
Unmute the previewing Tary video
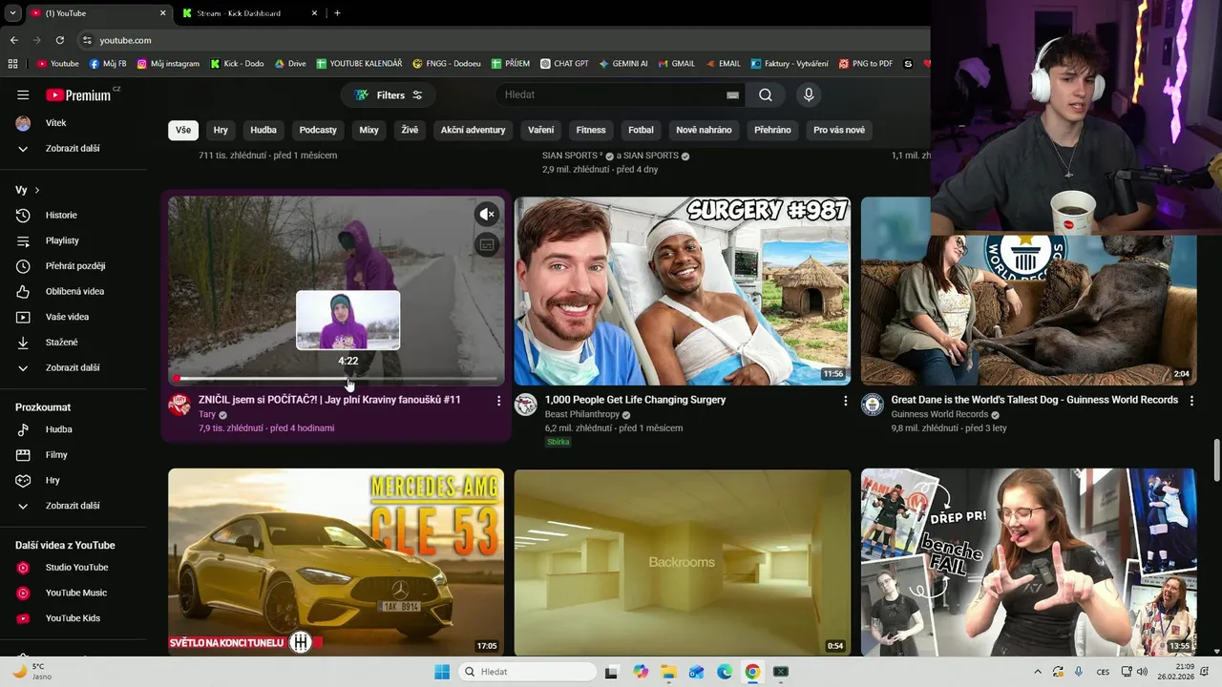(487, 214)
